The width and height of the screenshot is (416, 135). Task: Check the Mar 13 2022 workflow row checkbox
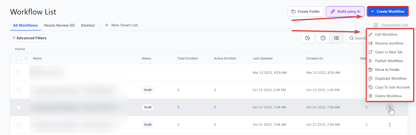pyautogui.click(x=19, y=73)
